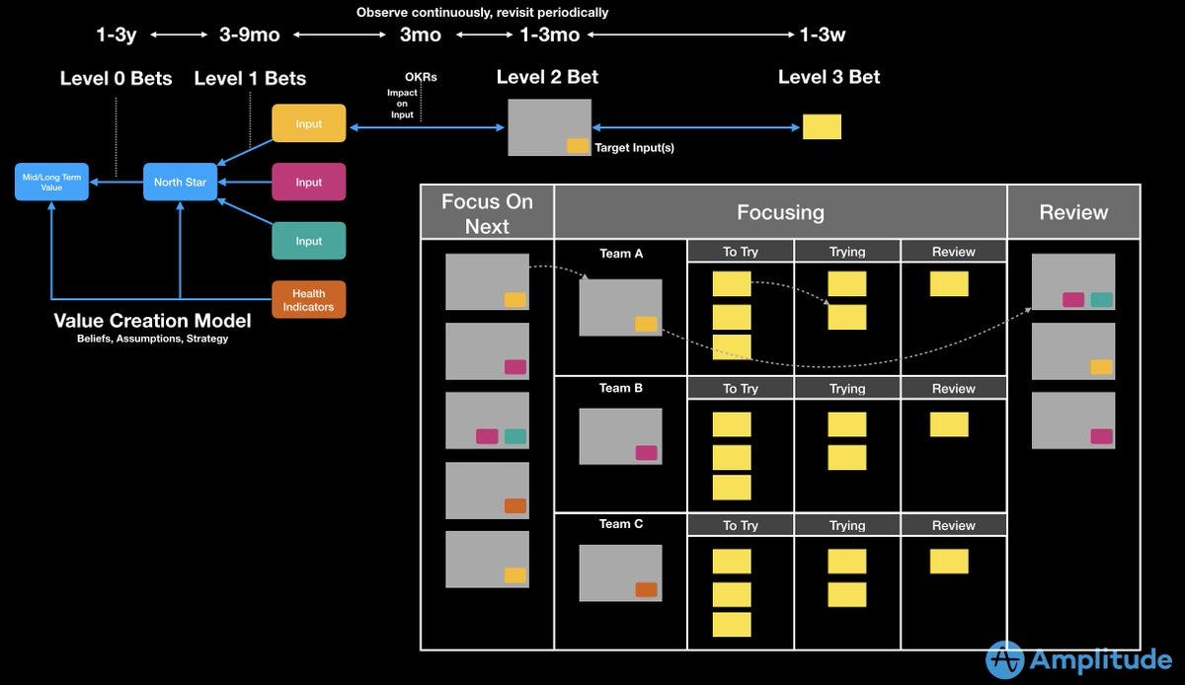Select the yellow Input box
The height and width of the screenshot is (685, 1185).
pyautogui.click(x=309, y=123)
